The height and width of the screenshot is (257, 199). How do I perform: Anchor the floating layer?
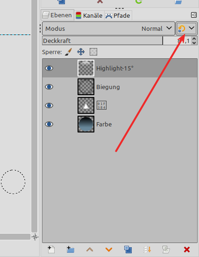[147, 250]
